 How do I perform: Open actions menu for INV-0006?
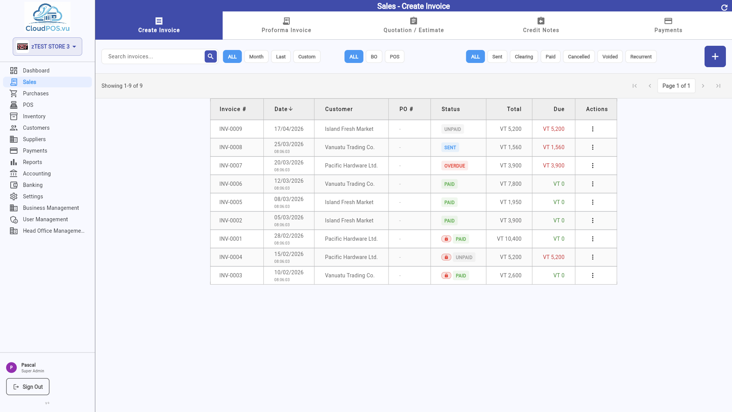[593, 184]
